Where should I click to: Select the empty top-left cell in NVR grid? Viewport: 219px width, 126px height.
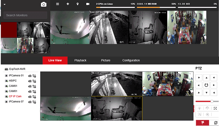click(x=66, y=84)
